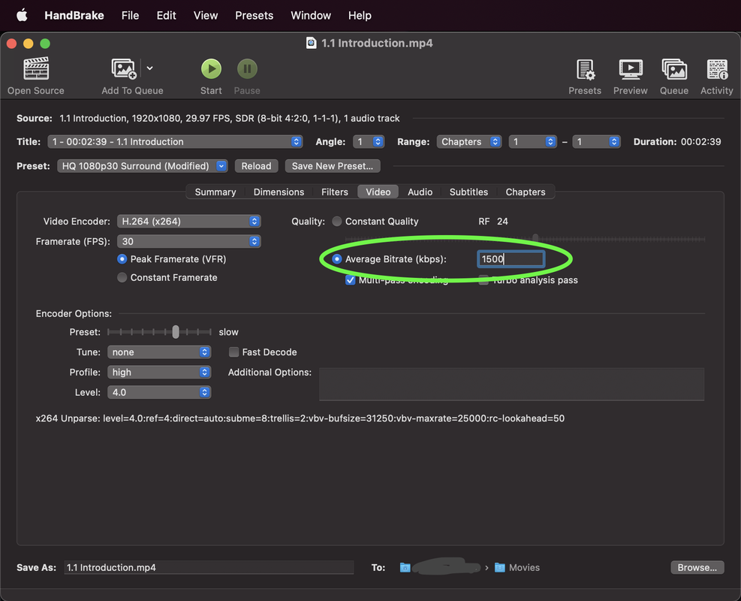Screen dimensions: 741x601
Task: Open the Profile dropdown
Action: [x=159, y=372]
